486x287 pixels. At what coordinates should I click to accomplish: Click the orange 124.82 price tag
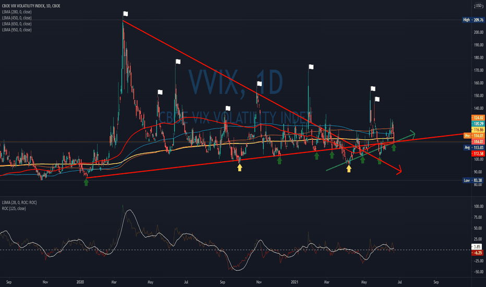(x=478, y=117)
